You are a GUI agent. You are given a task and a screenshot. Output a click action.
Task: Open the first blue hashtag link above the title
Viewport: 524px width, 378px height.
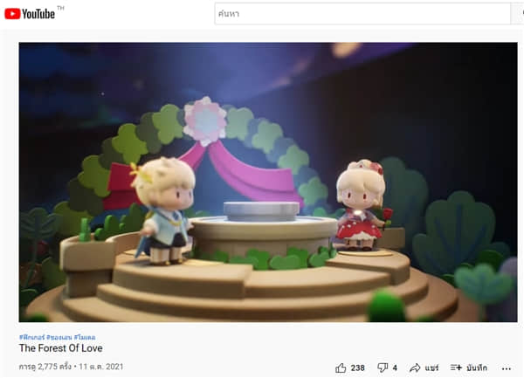tap(31, 337)
